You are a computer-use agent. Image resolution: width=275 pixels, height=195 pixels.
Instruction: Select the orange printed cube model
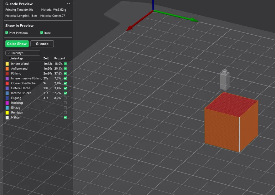(231, 122)
